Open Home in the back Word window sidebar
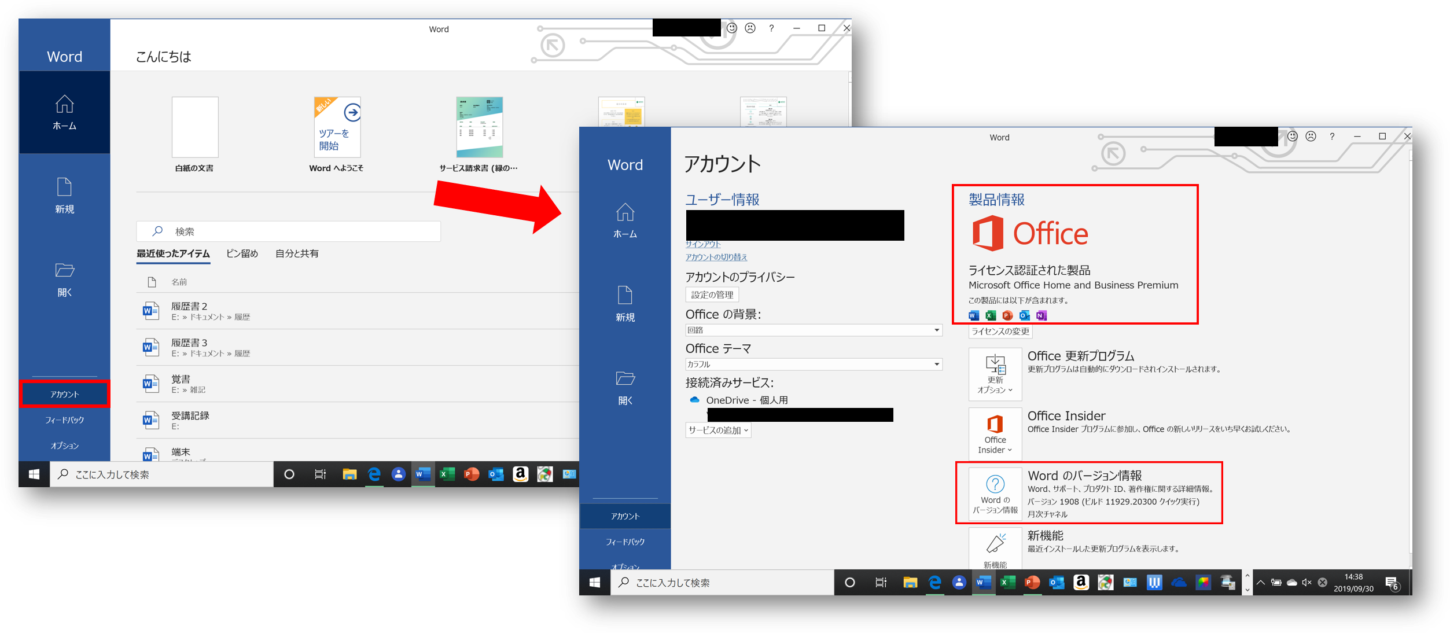Image resolution: width=1450 pixels, height=633 pixels. [x=64, y=113]
